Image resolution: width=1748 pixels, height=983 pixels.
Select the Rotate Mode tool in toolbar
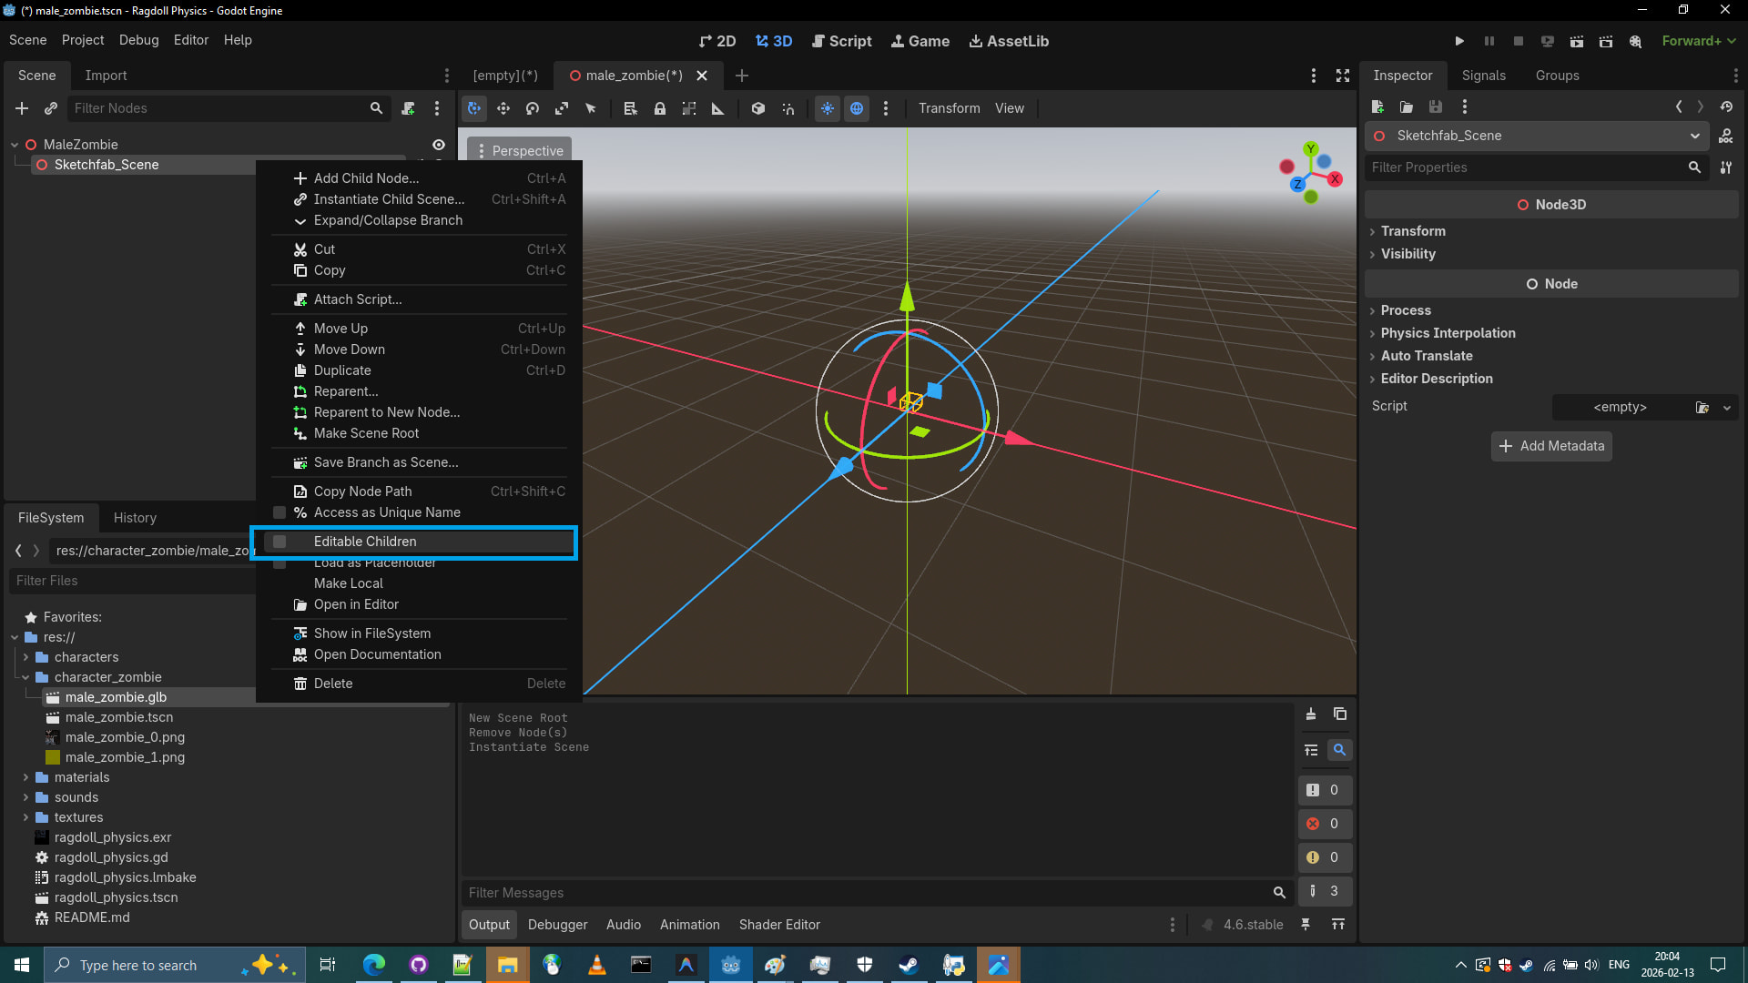tap(533, 108)
